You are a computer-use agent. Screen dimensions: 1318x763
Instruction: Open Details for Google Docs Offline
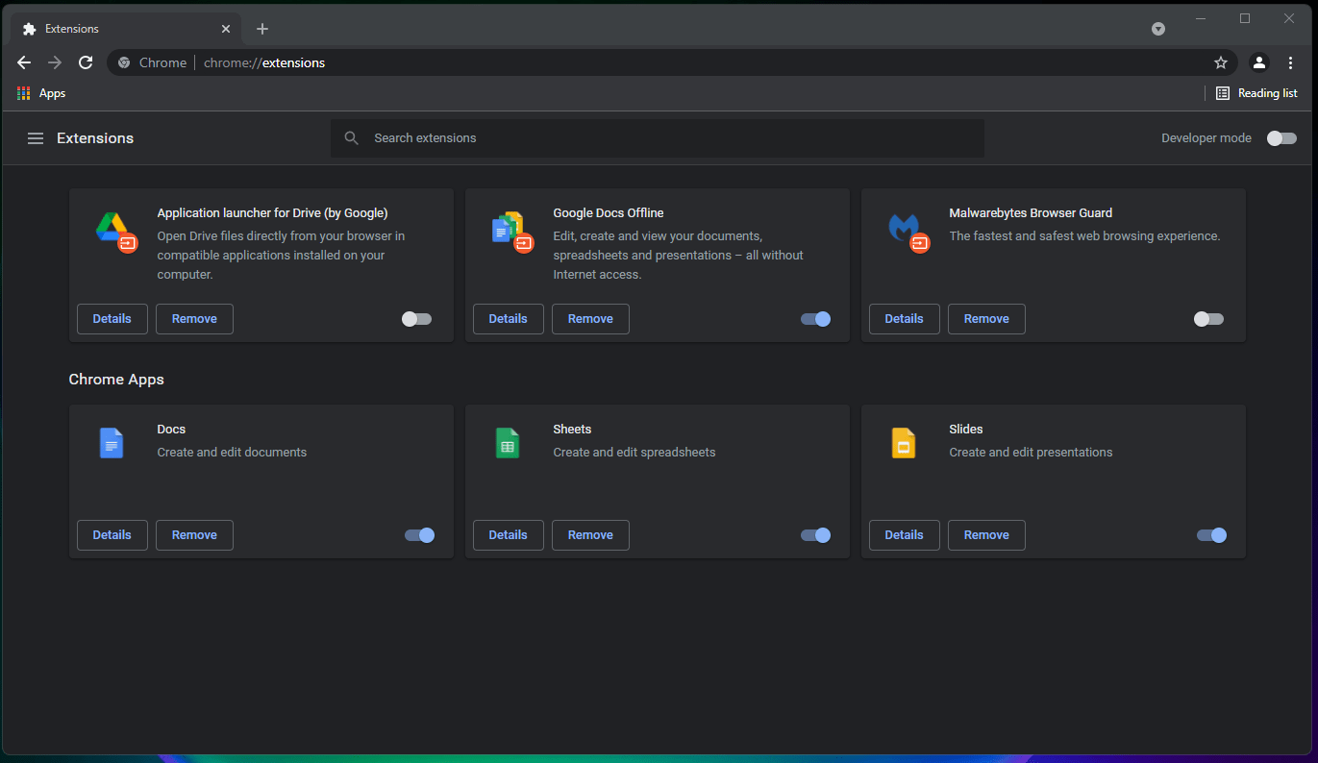(508, 318)
